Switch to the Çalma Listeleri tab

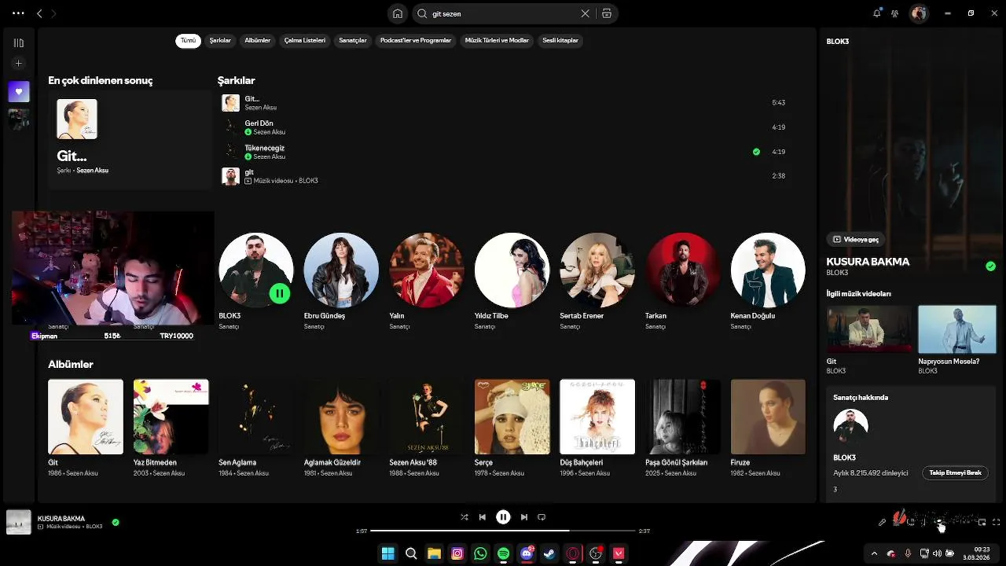[x=305, y=40]
